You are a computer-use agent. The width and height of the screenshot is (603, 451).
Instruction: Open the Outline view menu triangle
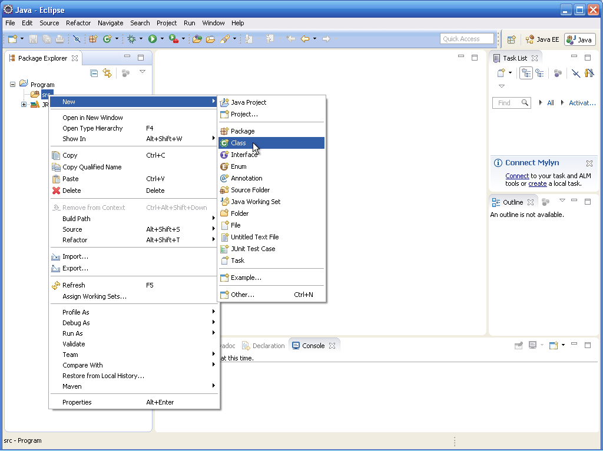coord(562,200)
